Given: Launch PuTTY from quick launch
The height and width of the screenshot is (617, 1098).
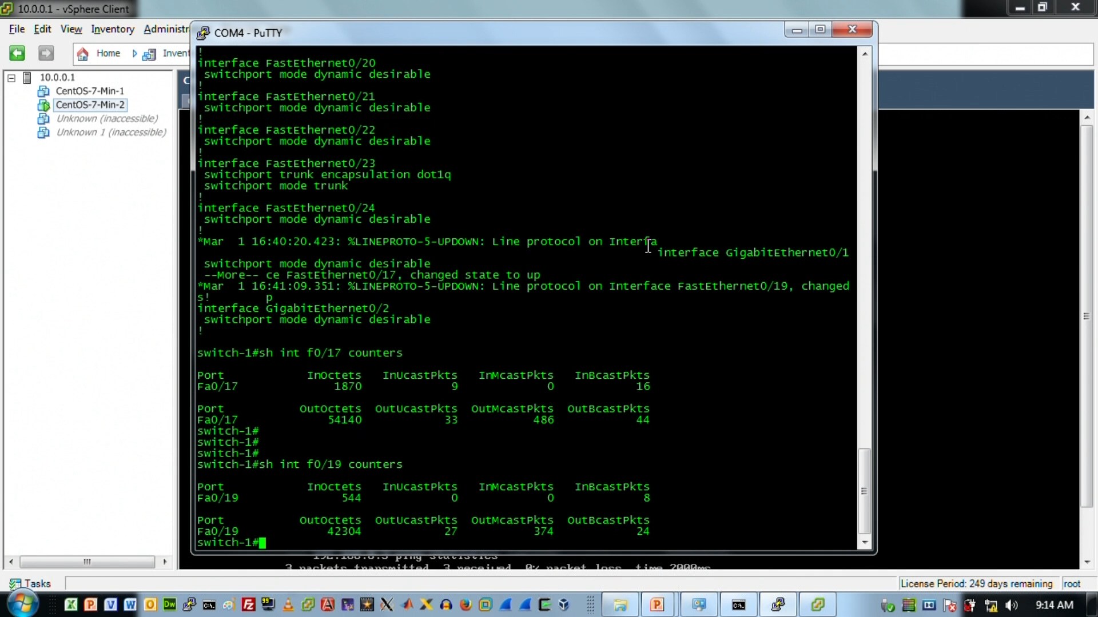Looking at the screenshot, I should 189,604.
